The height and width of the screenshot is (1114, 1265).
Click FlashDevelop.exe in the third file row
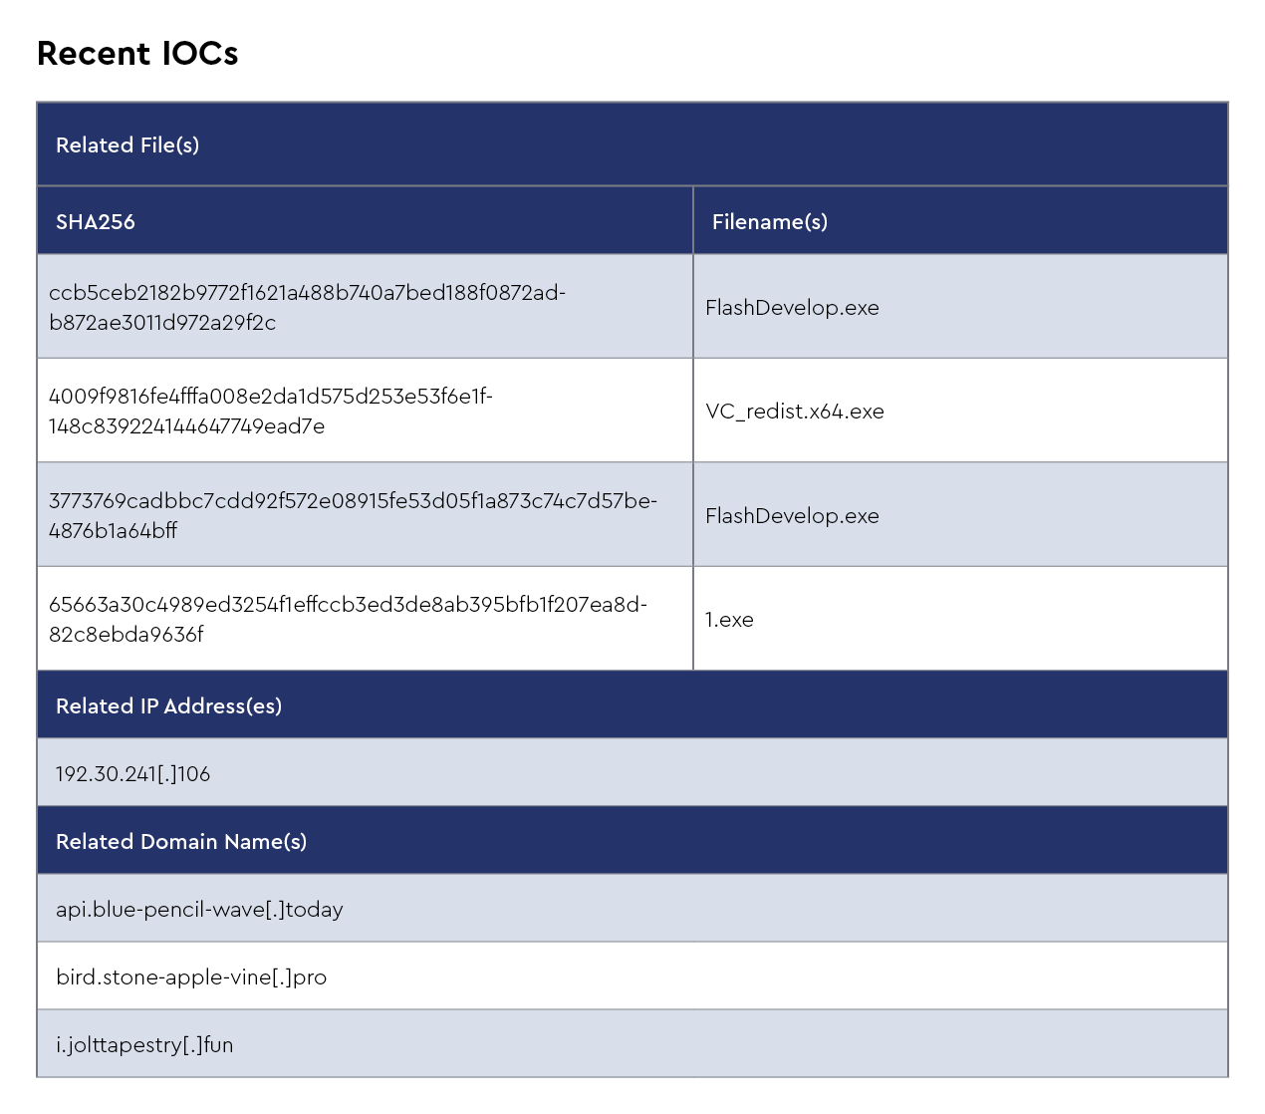[792, 516]
